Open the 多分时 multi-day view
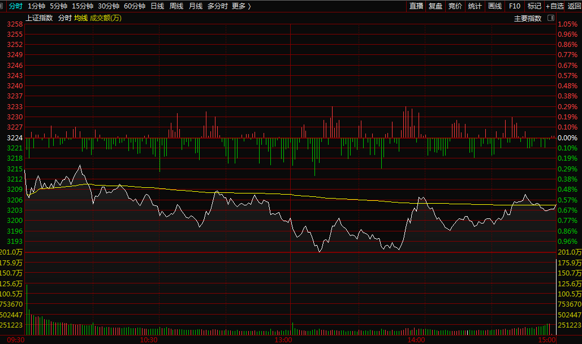Screen dimensions: 582x344 [217, 6]
